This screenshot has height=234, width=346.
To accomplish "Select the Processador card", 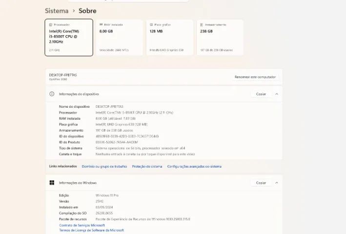I will click(69, 38).
